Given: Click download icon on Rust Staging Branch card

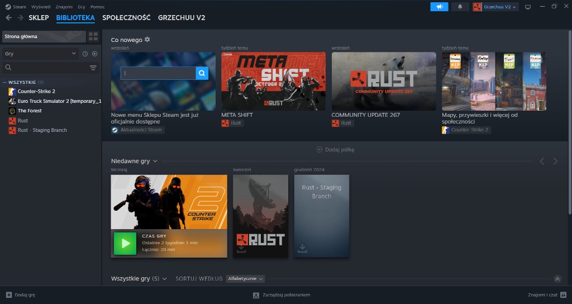Looking at the screenshot, I should pos(302,249).
